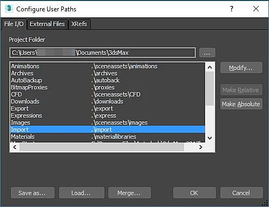Viewport: 269px width, 207px height.
Task: Click the vertical scrollbar thumb
Action: pos(209,88)
